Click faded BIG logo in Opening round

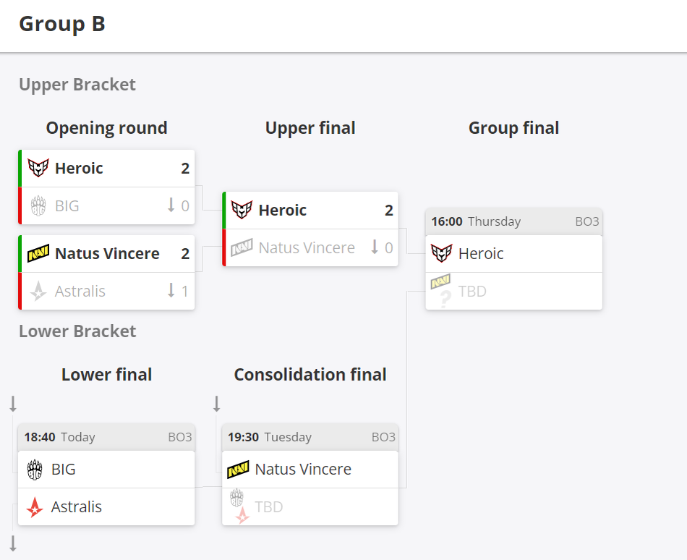[38, 205]
